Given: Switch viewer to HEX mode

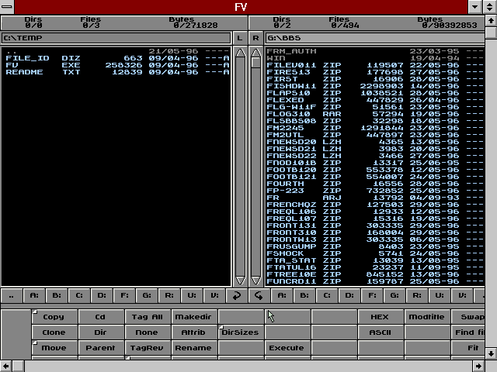Looking at the screenshot, I should (x=380, y=317).
